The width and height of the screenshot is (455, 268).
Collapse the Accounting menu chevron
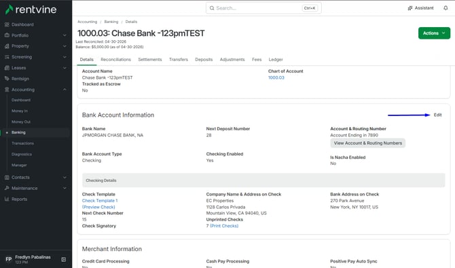(65, 90)
